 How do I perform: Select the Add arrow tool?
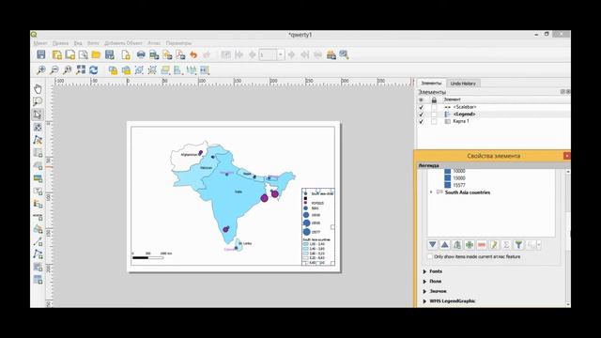pyautogui.click(x=38, y=242)
